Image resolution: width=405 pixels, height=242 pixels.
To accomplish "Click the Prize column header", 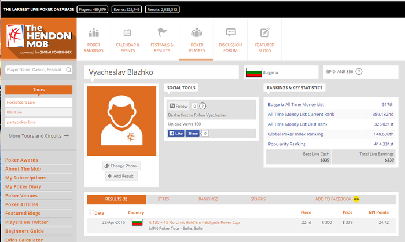I will (x=347, y=212).
